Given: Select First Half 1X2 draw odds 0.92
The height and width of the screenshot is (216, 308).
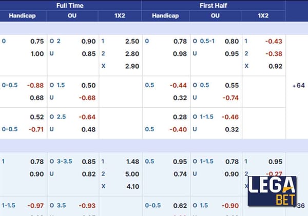Looking at the screenshot, I should click(x=275, y=66).
